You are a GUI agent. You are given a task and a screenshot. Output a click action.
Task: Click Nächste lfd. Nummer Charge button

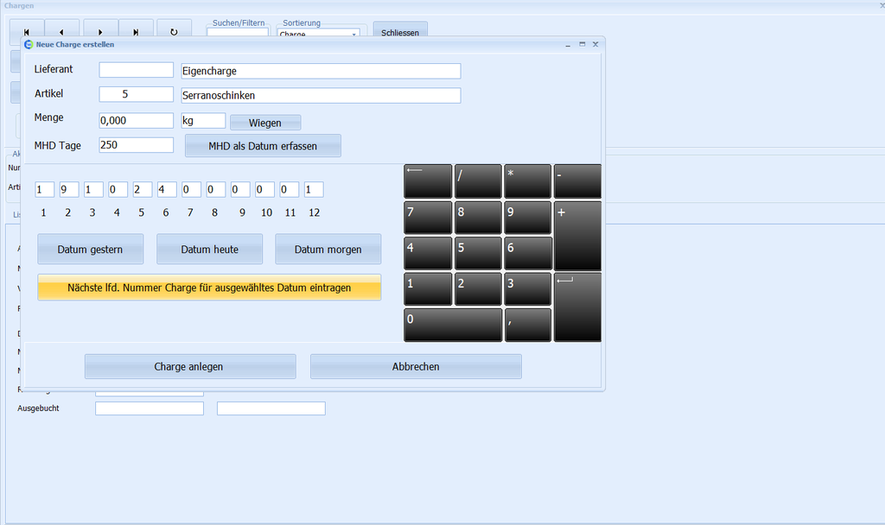(209, 288)
